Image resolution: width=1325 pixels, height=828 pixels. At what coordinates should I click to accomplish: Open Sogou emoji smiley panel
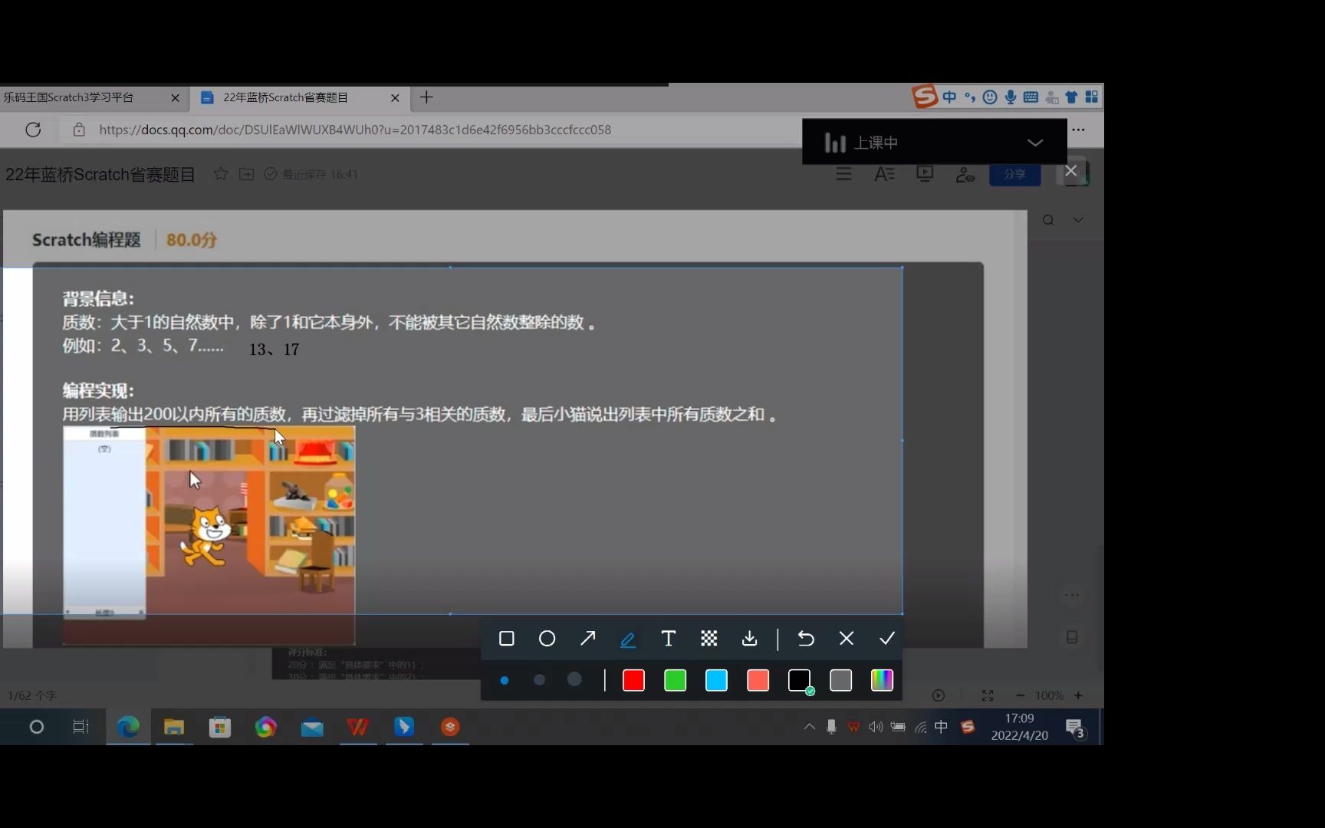tap(990, 97)
